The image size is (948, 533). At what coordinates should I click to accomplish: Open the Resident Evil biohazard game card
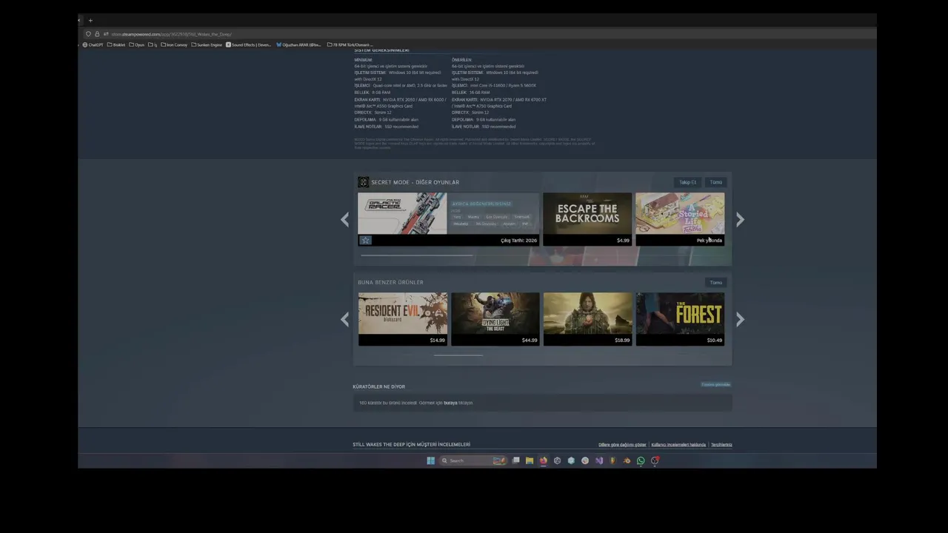[403, 319]
